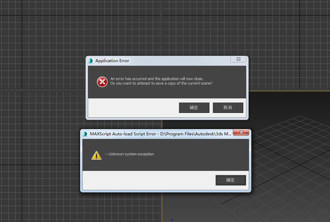Viewport: 330px width, 222px height.
Task: Click the 3ds Max logo in MAXScript dialog title
Action: [x=85, y=134]
